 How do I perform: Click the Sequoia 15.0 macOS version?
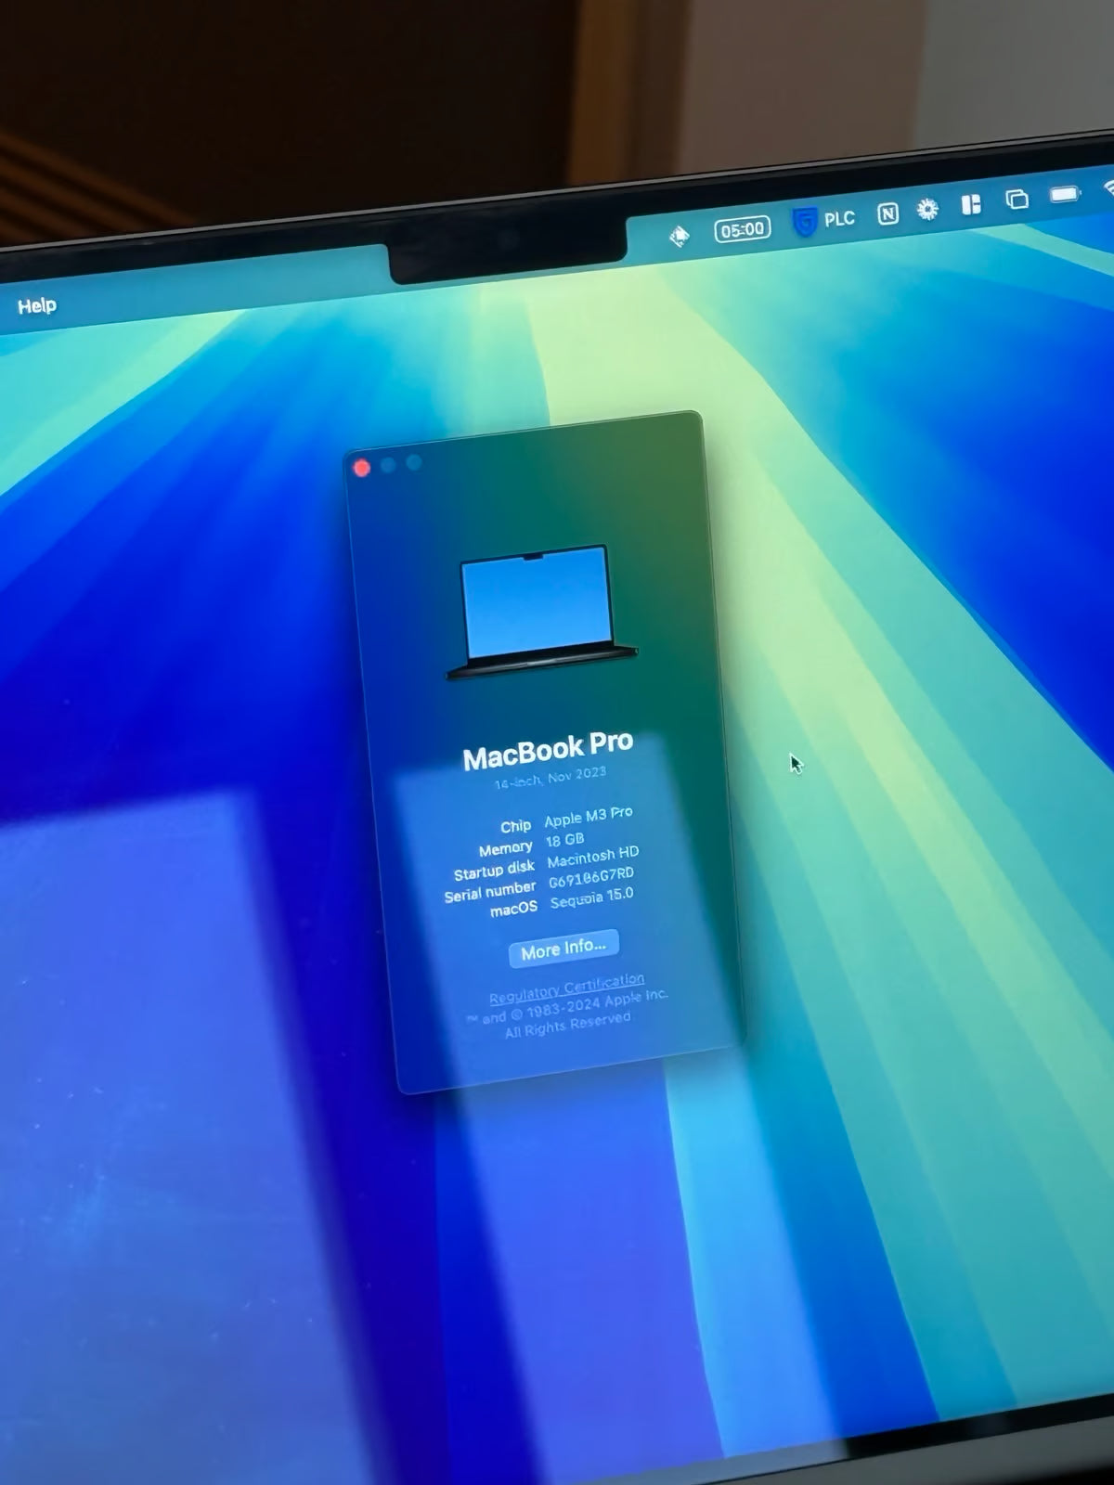pos(591,897)
